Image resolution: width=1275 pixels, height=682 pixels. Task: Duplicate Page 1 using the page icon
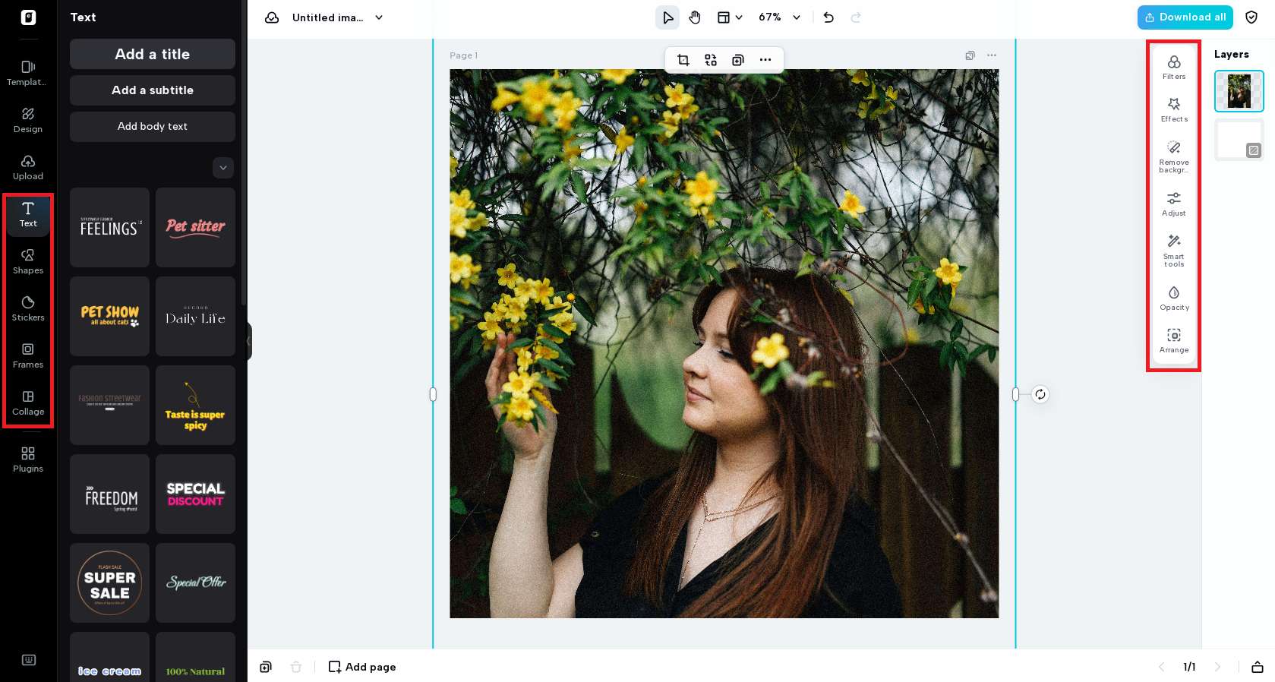tap(970, 55)
